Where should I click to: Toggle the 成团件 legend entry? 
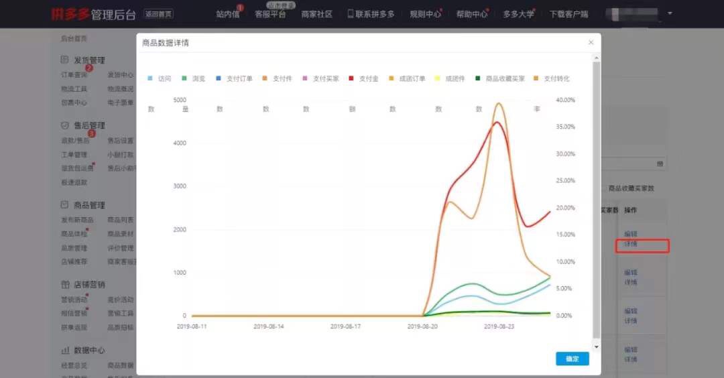tap(450, 78)
